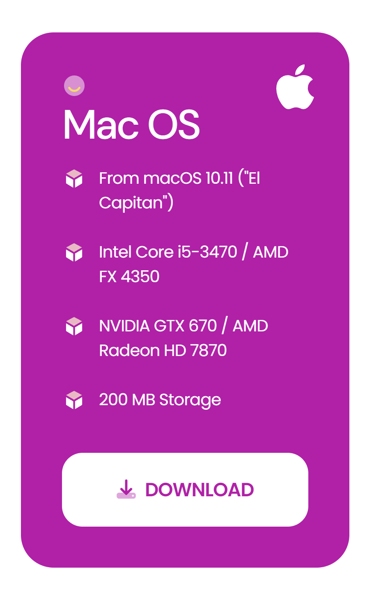374x598 pixels.
Task: Select the cube icon beside Intel Core
Action: 74,252
